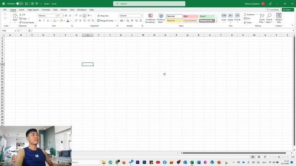Expand the Font Color dropdown arrow
This screenshot has width=296, height=166.
71,21
